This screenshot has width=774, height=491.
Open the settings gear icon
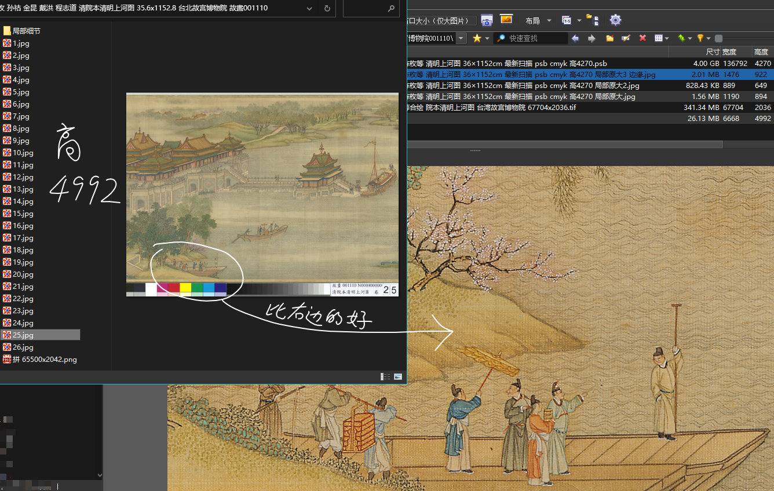615,20
